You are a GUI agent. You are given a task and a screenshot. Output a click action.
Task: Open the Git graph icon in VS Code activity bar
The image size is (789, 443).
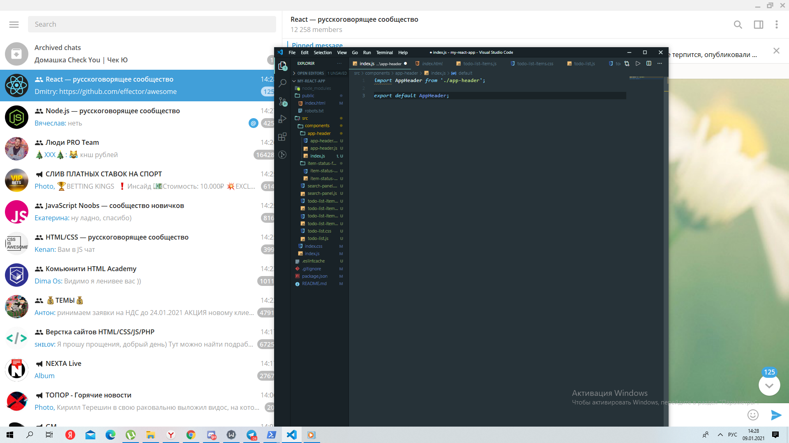282,155
